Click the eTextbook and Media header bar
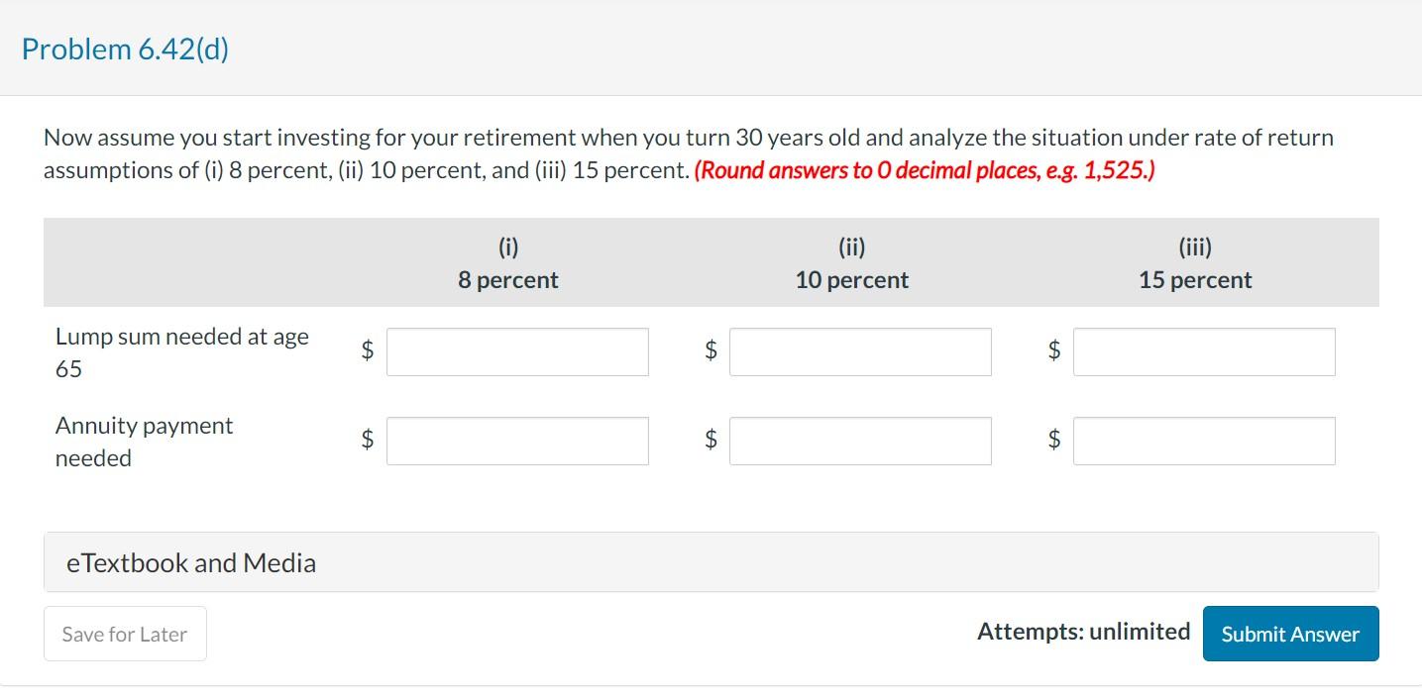1422x696 pixels. pos(710,561)
